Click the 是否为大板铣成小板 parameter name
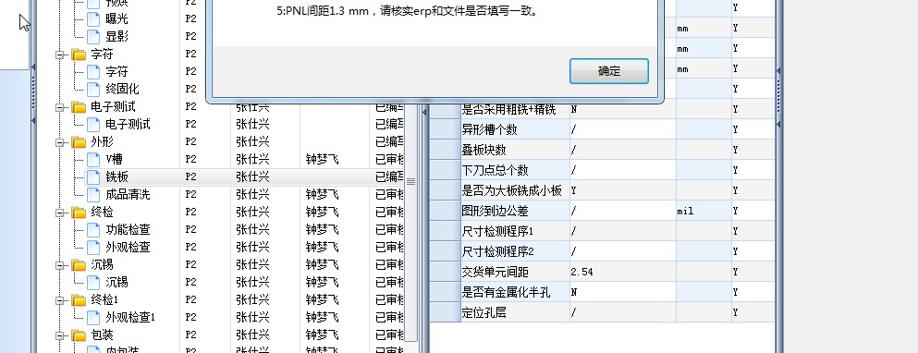Screen dimensions: 918x353 [x=512, y=191]
